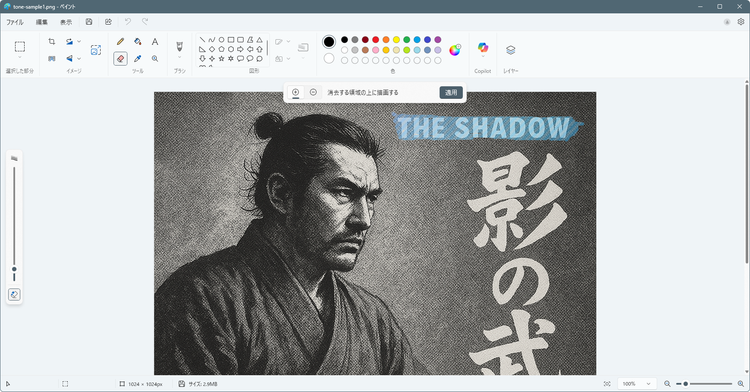750x392 pixels.
Task: Switch to subtract-area mode with the minus button
Action: (313, 92)
